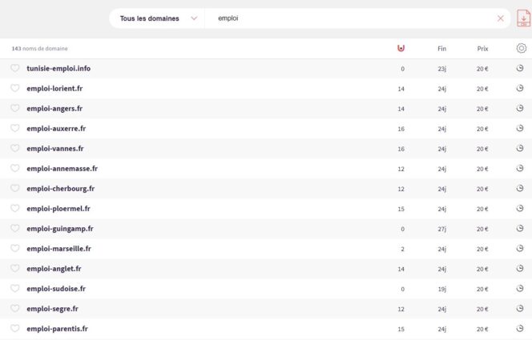Image resolution: width=532 pixels, height=340 pixels.
Task: Sort the list by the Fin column
Action: pyautogui.click(x=441, y=48)
